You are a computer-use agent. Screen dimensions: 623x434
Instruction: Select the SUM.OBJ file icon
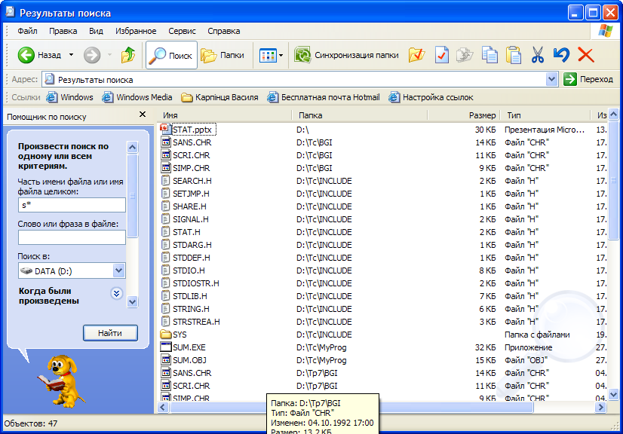pos(166,359)
